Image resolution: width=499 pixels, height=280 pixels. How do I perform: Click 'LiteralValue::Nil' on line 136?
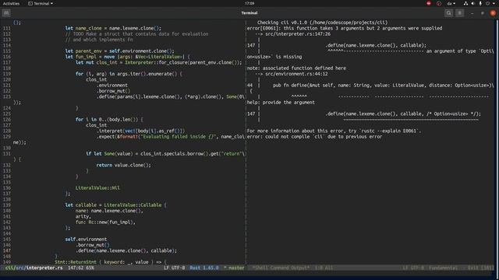click(x=97, y=188)
